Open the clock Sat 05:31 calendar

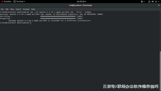tap(81, 2)
